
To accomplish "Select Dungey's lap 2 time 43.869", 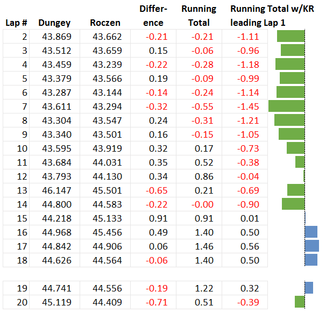I will (55, 37).
